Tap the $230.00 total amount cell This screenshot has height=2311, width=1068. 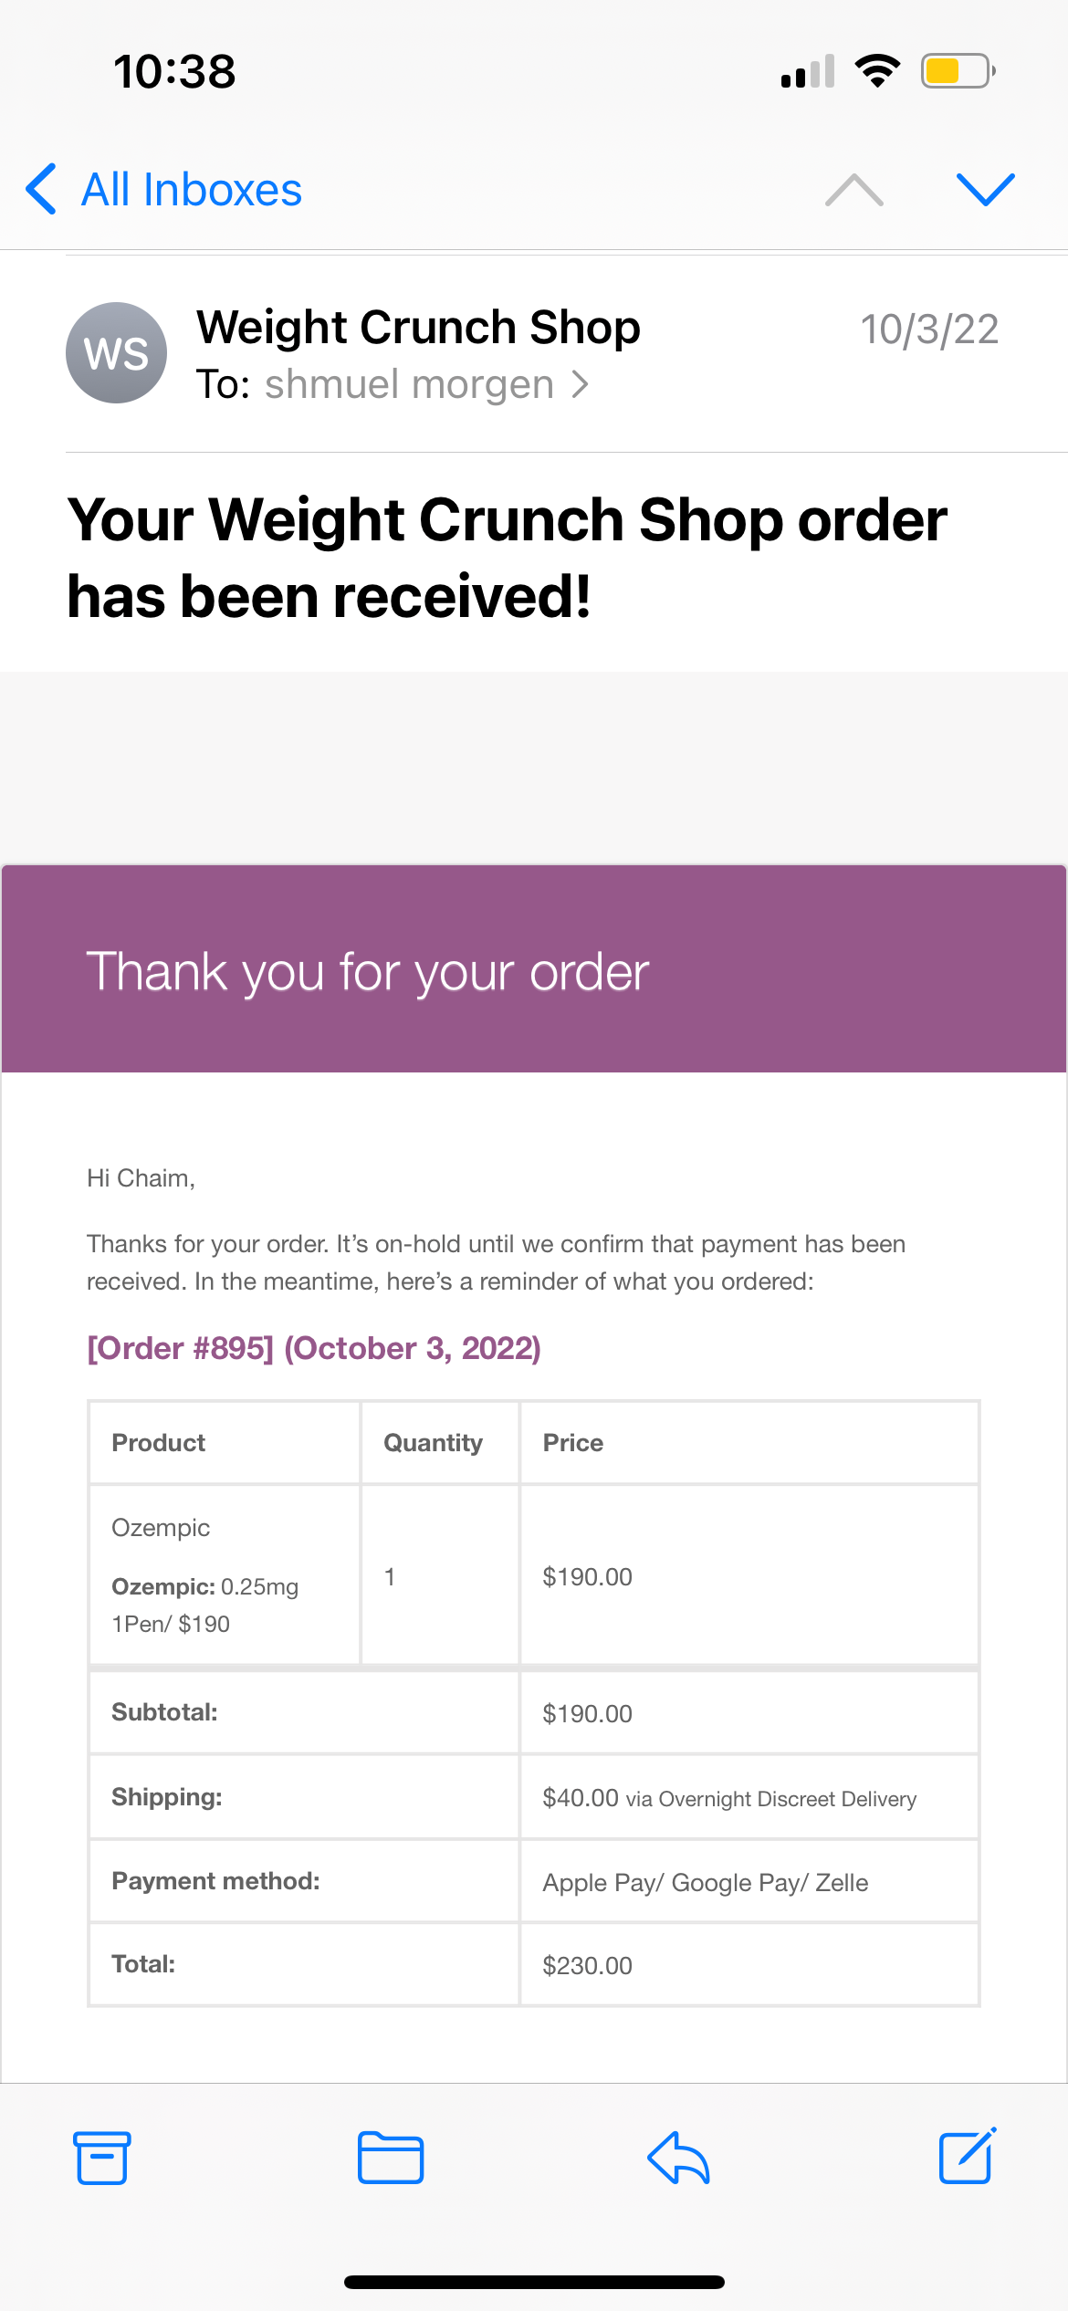pos(749,1965)
